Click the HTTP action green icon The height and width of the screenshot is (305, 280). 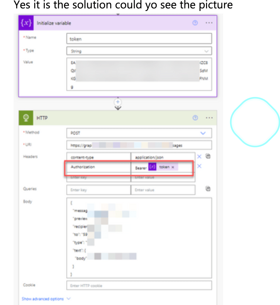tap(26, 118)
